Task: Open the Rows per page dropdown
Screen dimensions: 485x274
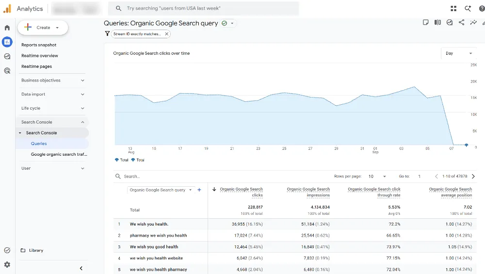Action: (377, 176)
